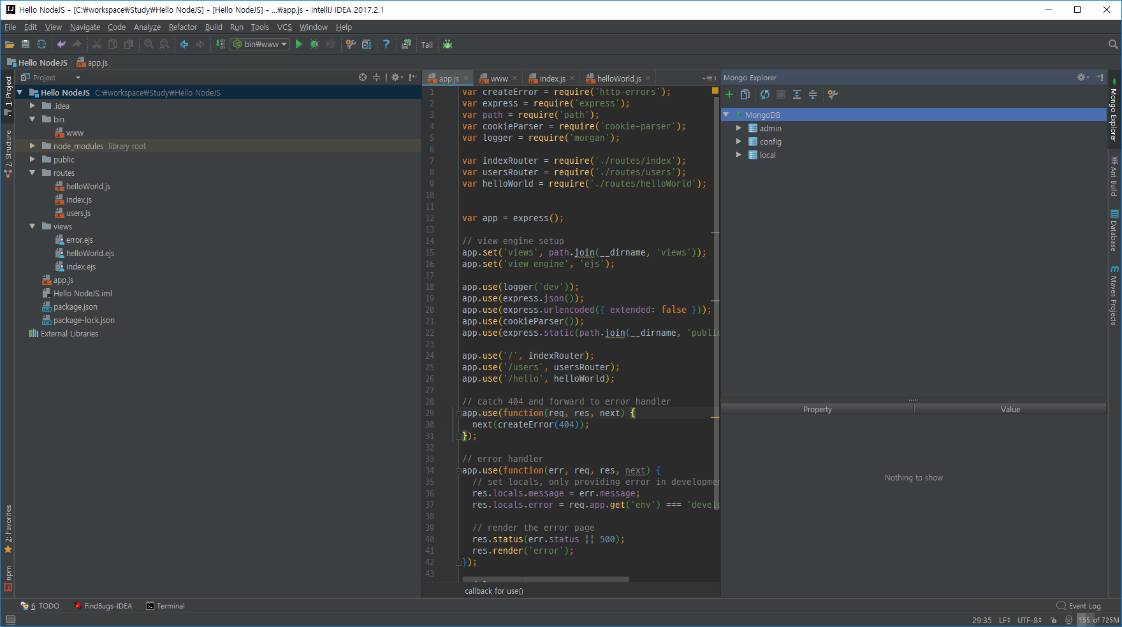The width and height of the screenshot is (1122, 627).
Task: Open the VCS menu
Action: point(284,27)
